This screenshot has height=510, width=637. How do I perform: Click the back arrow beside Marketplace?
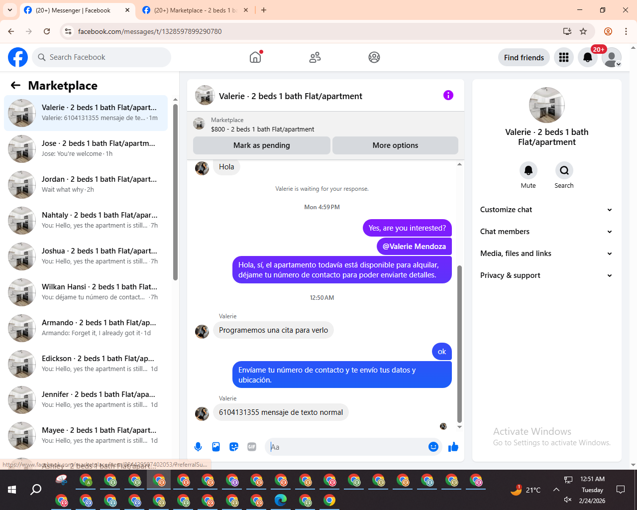15,85
